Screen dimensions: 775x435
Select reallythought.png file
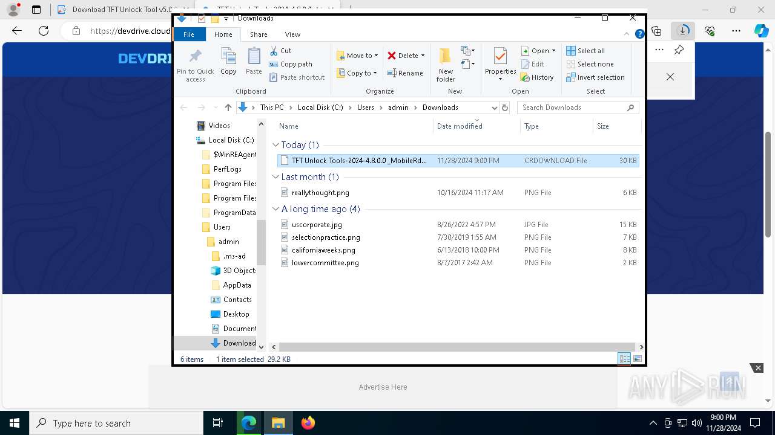pos(458,193)
